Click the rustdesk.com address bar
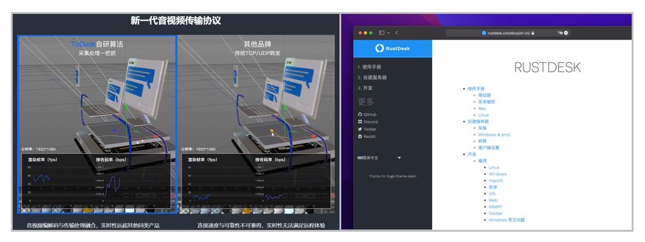Image resolution: width=645 pixels, height=242 pixels. pyautogui.click(x=508, y=33)
